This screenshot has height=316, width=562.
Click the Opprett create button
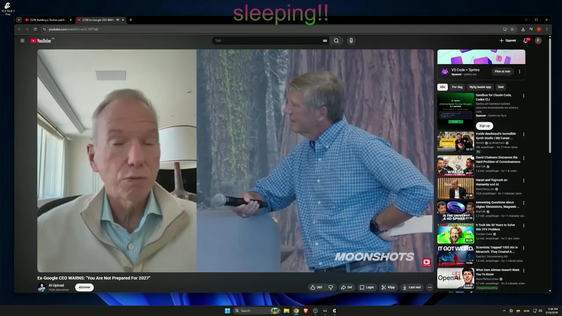508,40
